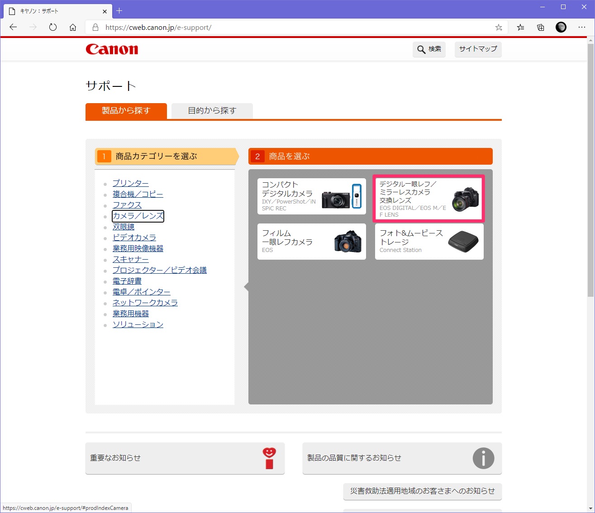
Task: Select the カメラ／レンズ category link
Action: click(138, 216)
